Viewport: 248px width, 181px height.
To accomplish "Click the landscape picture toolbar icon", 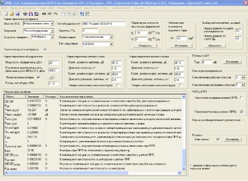I will click(36, 14).
